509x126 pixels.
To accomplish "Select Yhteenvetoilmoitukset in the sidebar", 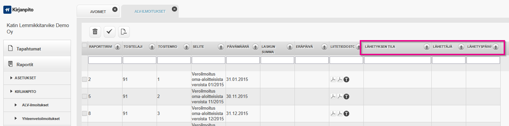I will point(41,119).
